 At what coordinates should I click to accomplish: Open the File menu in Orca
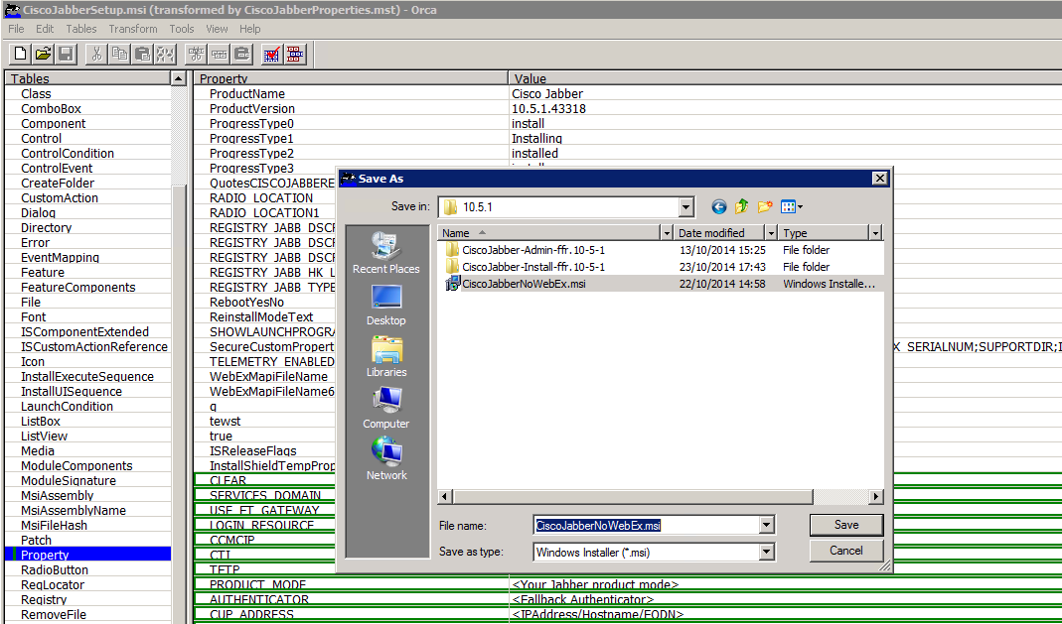point(16,29)
